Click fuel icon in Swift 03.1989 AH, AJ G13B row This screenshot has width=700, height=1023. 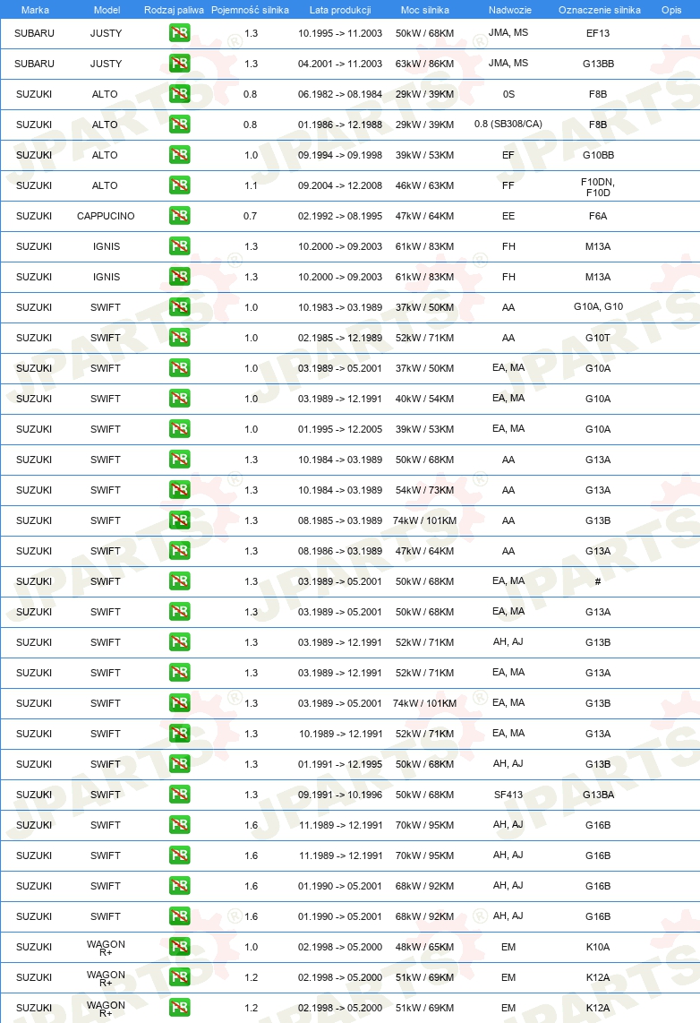pyautogui.click(x=179, y=642)
